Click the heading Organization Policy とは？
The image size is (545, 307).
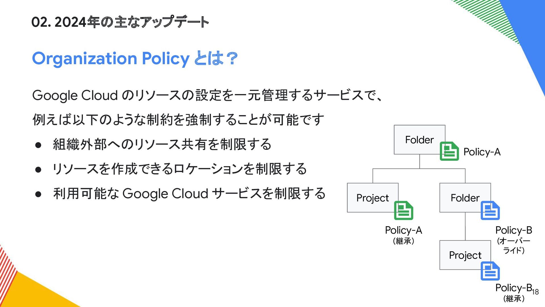point(135,59)
